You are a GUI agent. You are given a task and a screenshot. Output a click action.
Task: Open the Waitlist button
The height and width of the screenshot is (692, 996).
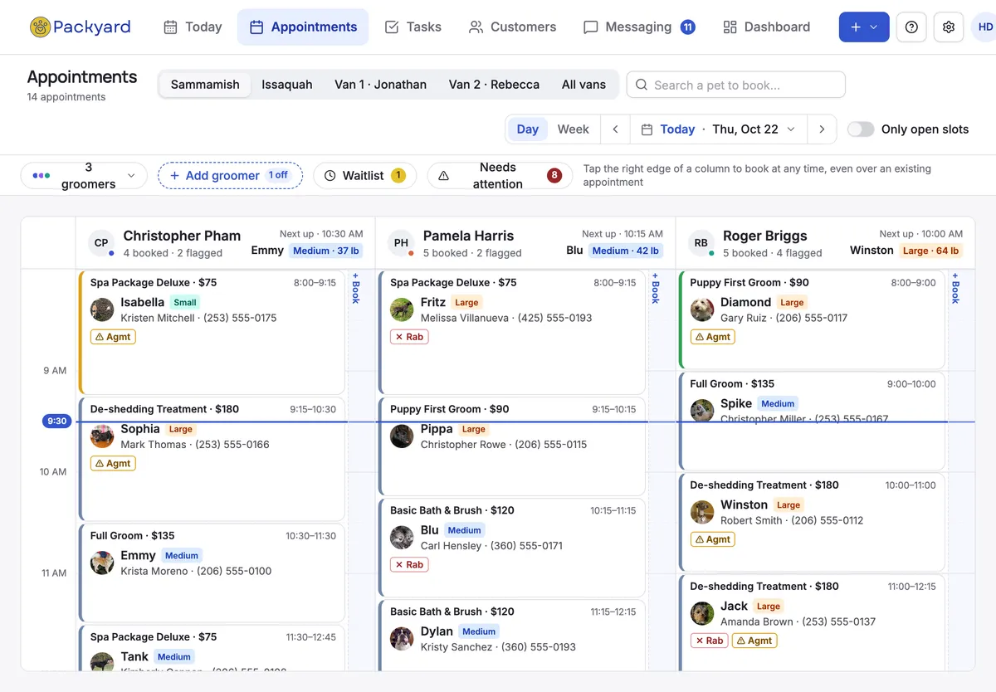click(364, 176)
